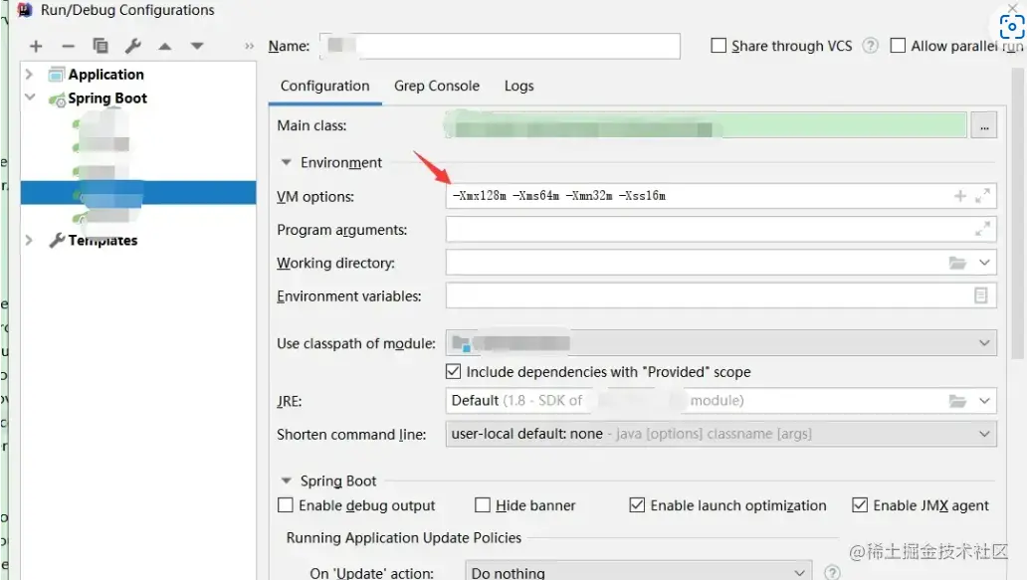Viewport: 1027px width, 580px height.
Task: Move configuration down arrow
Action: (x=197, y=46)
